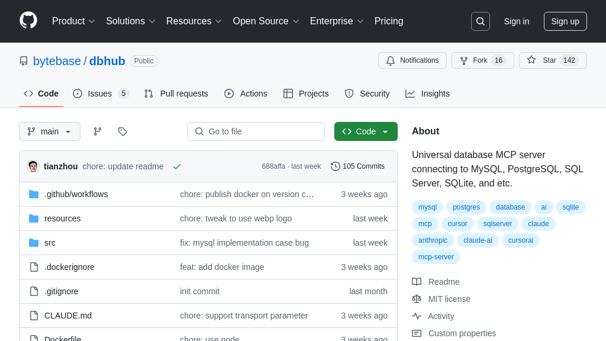Click the Fork icon

coord(464,61)
